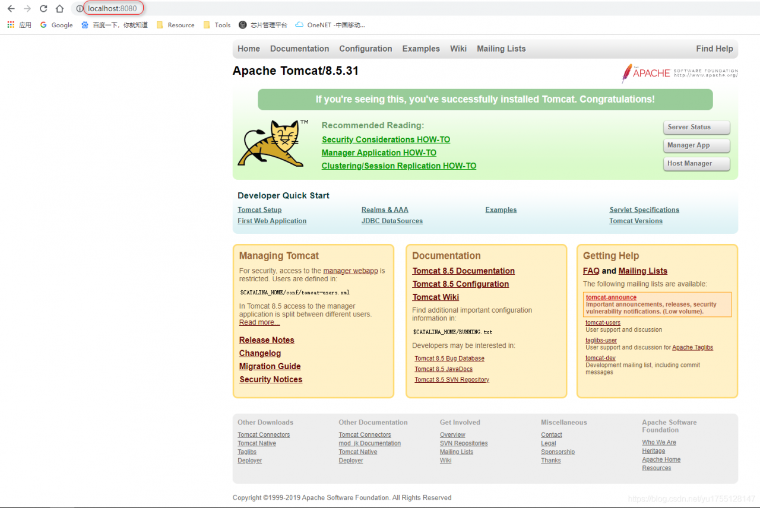Viewport: 760px width, 508px height.
Task: Click Read more... in Managing Tomcat
Action: pos(259,322)
